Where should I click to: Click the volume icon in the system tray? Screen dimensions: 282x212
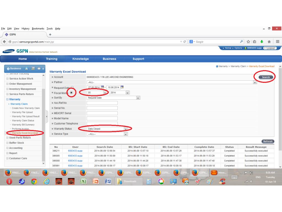(x=251, y=181)
